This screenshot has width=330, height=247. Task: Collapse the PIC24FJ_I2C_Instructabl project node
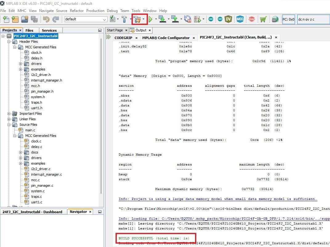pos(3,36)
